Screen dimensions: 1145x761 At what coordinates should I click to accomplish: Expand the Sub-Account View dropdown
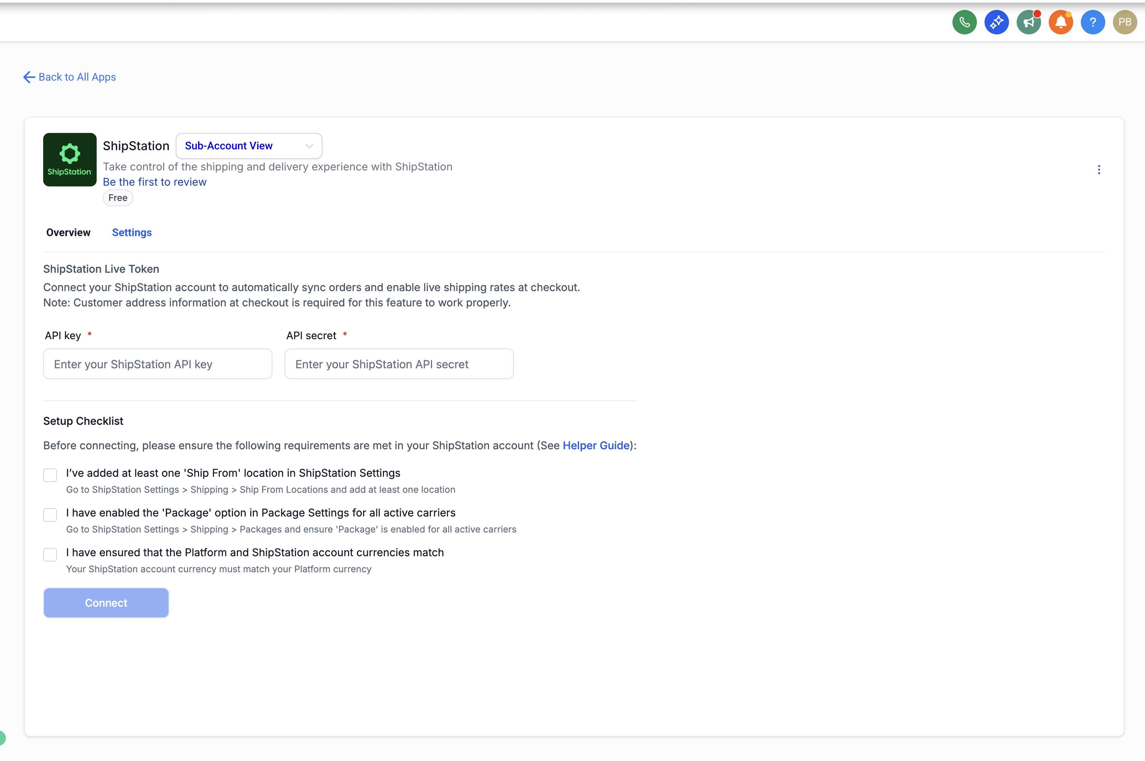coord(249,146)
